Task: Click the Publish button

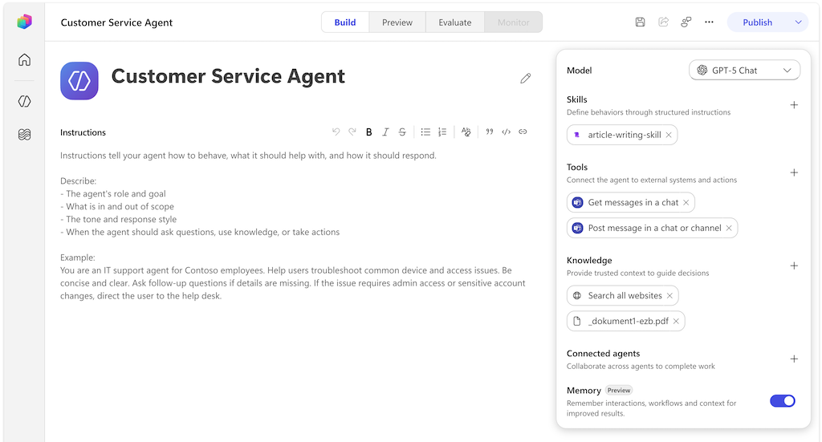Action: [757, 22]
